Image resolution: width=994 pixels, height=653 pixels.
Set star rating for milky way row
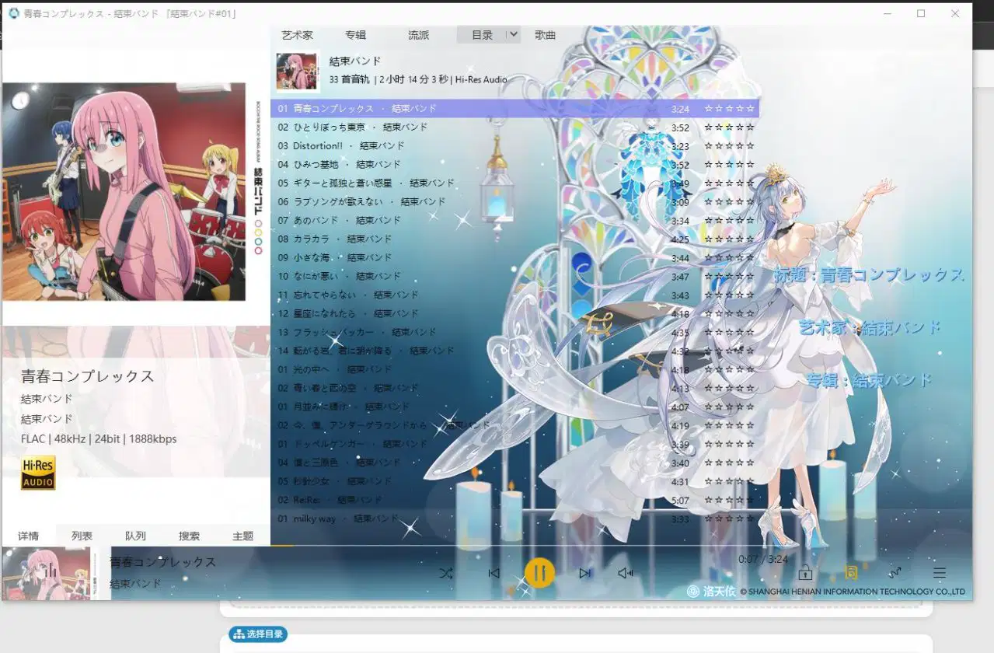(x=729, y=519)
